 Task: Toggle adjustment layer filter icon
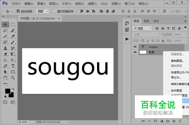(x=163, y=28)
